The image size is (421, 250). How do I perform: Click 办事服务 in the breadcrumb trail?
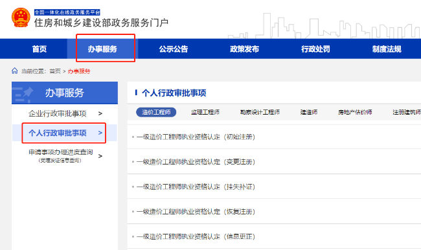point(79,71)
